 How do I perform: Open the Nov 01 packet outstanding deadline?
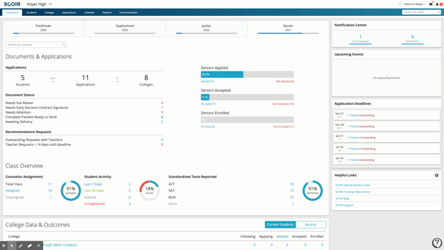(386, 115)
